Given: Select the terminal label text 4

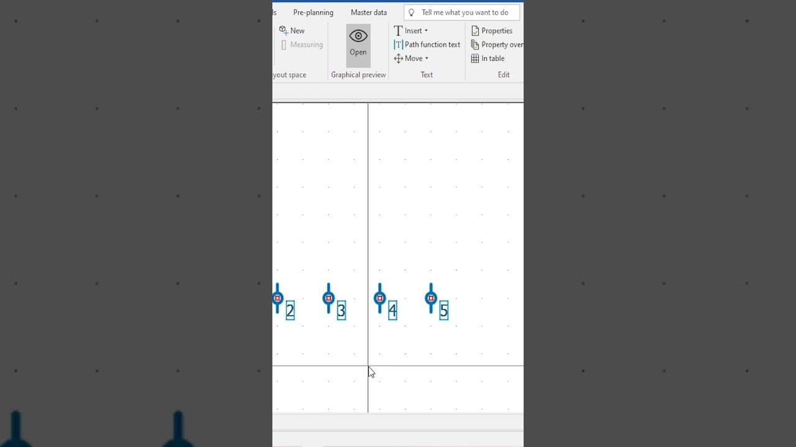Looking at the screenshot, I should click(392, 310).
